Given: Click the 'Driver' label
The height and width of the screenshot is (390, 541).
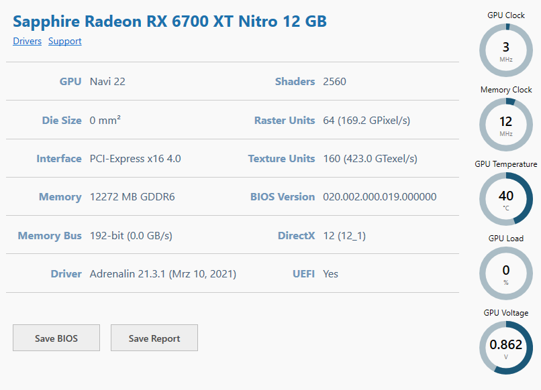Looking at the screenshot, I should [66, 274].
